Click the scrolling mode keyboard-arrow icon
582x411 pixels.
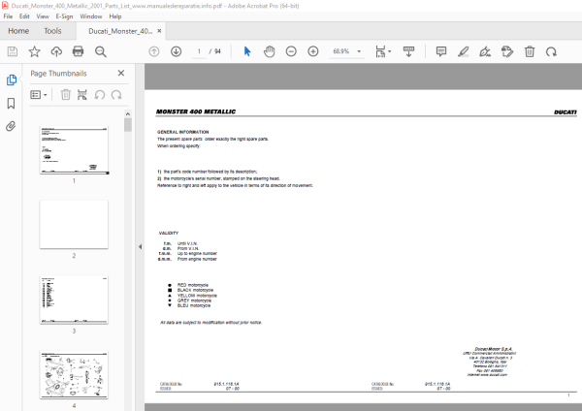[408, 51]
